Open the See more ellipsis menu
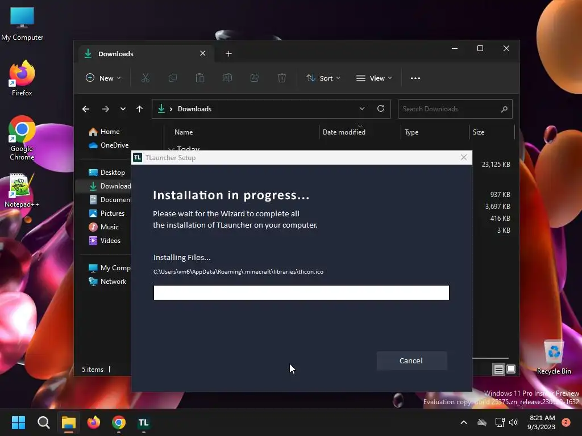The image size is (582, 436). click(x=415, y=78)
